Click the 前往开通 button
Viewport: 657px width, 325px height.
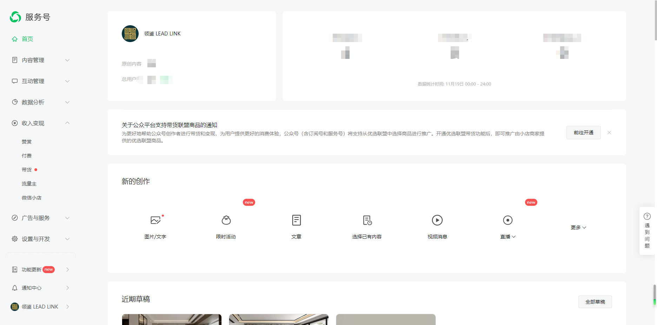[583, 133]
